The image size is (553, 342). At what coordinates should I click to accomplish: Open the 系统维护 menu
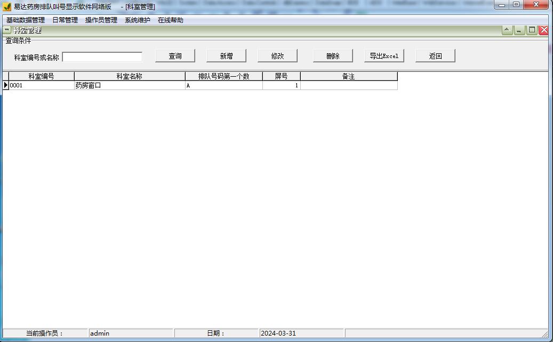click(x=137, y=20)
